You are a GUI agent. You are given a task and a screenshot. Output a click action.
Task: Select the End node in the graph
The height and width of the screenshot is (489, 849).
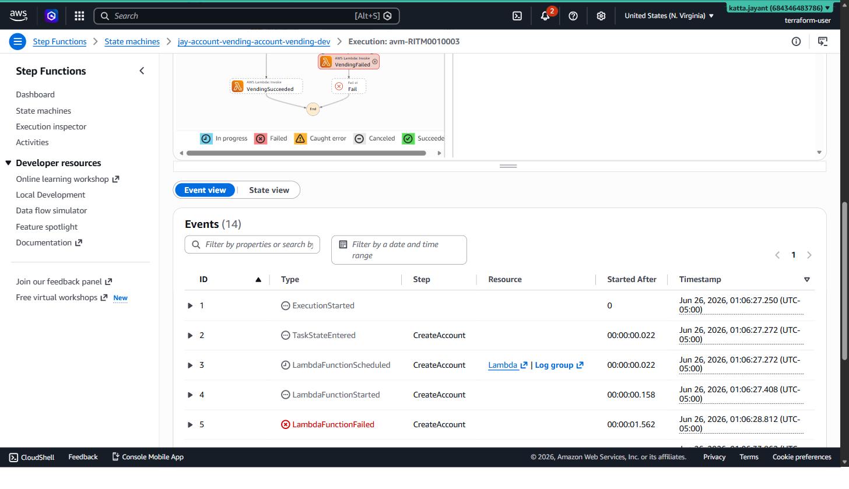[313, 109]
